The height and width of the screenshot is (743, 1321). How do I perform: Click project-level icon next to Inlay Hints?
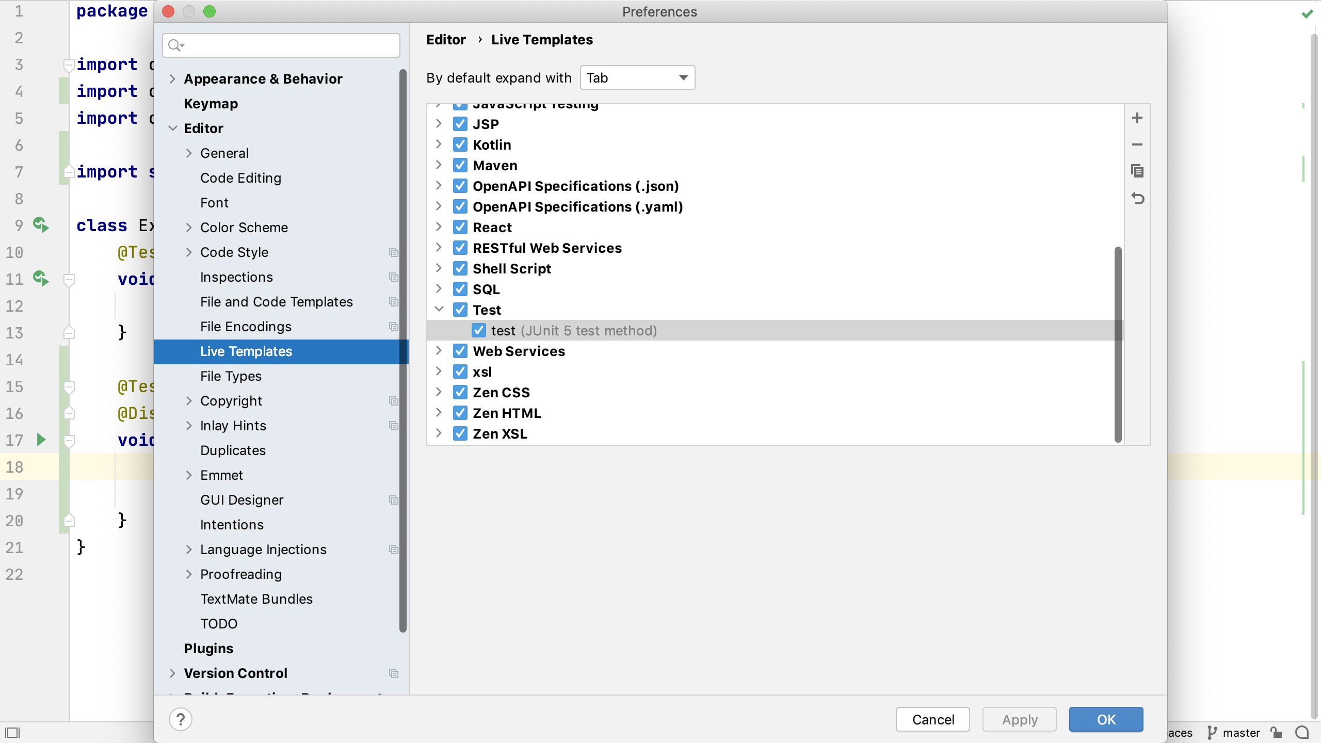[x=394, y=426]
